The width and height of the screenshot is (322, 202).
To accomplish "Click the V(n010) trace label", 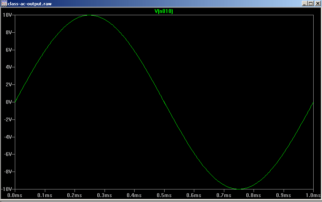I will click(164, 11).
